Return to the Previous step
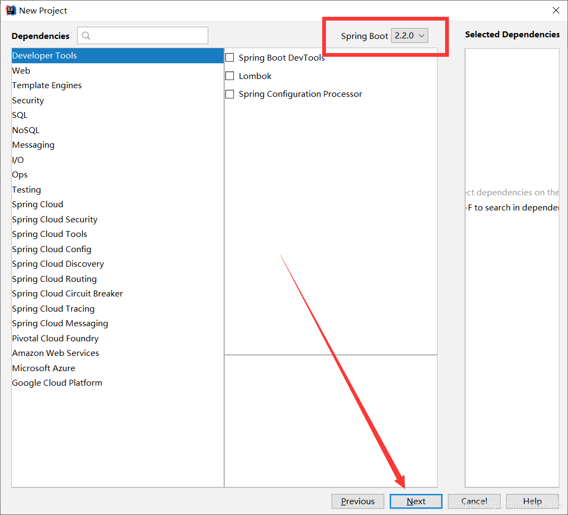The height and width of the screenshot is (515, 568). pos(357,501)
